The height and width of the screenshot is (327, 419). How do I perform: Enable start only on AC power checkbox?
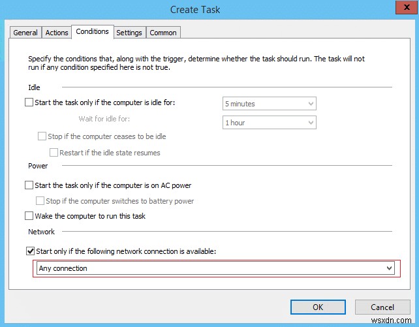pos(29,185)
